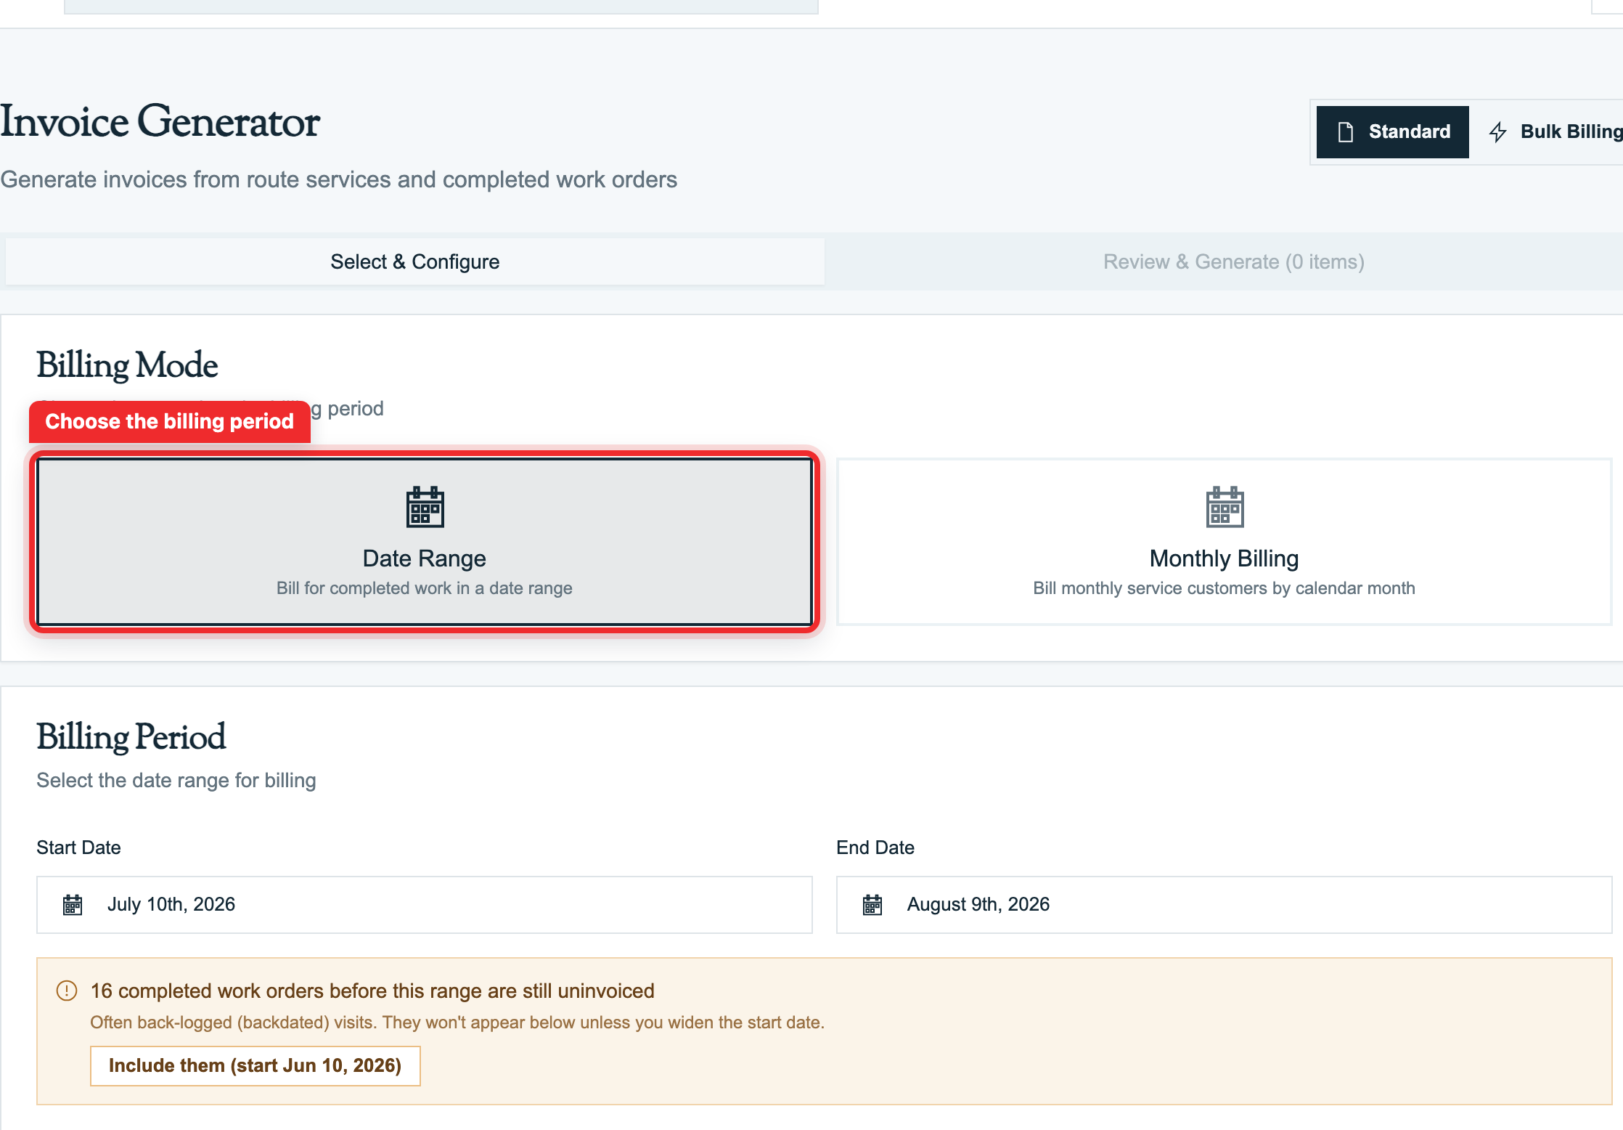Click the Invoice Generator heading

click(160, 121)
